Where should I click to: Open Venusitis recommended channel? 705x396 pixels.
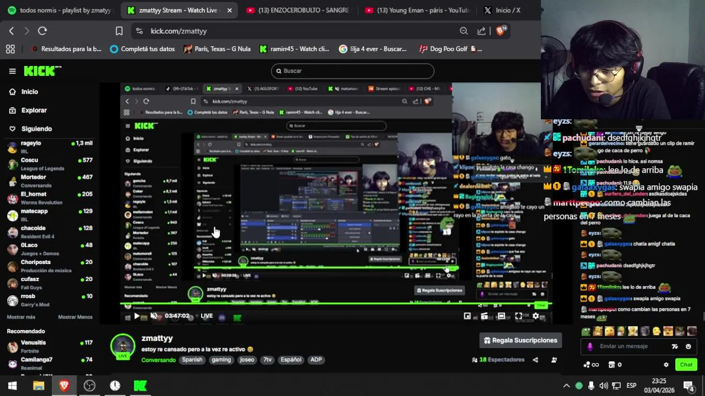pyautogui.click(x=50, y=346)
